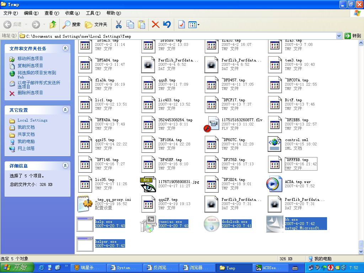Screen dimensions: 364x273
Task: Click 复制所选项目 task link
Action: (30, 66)
